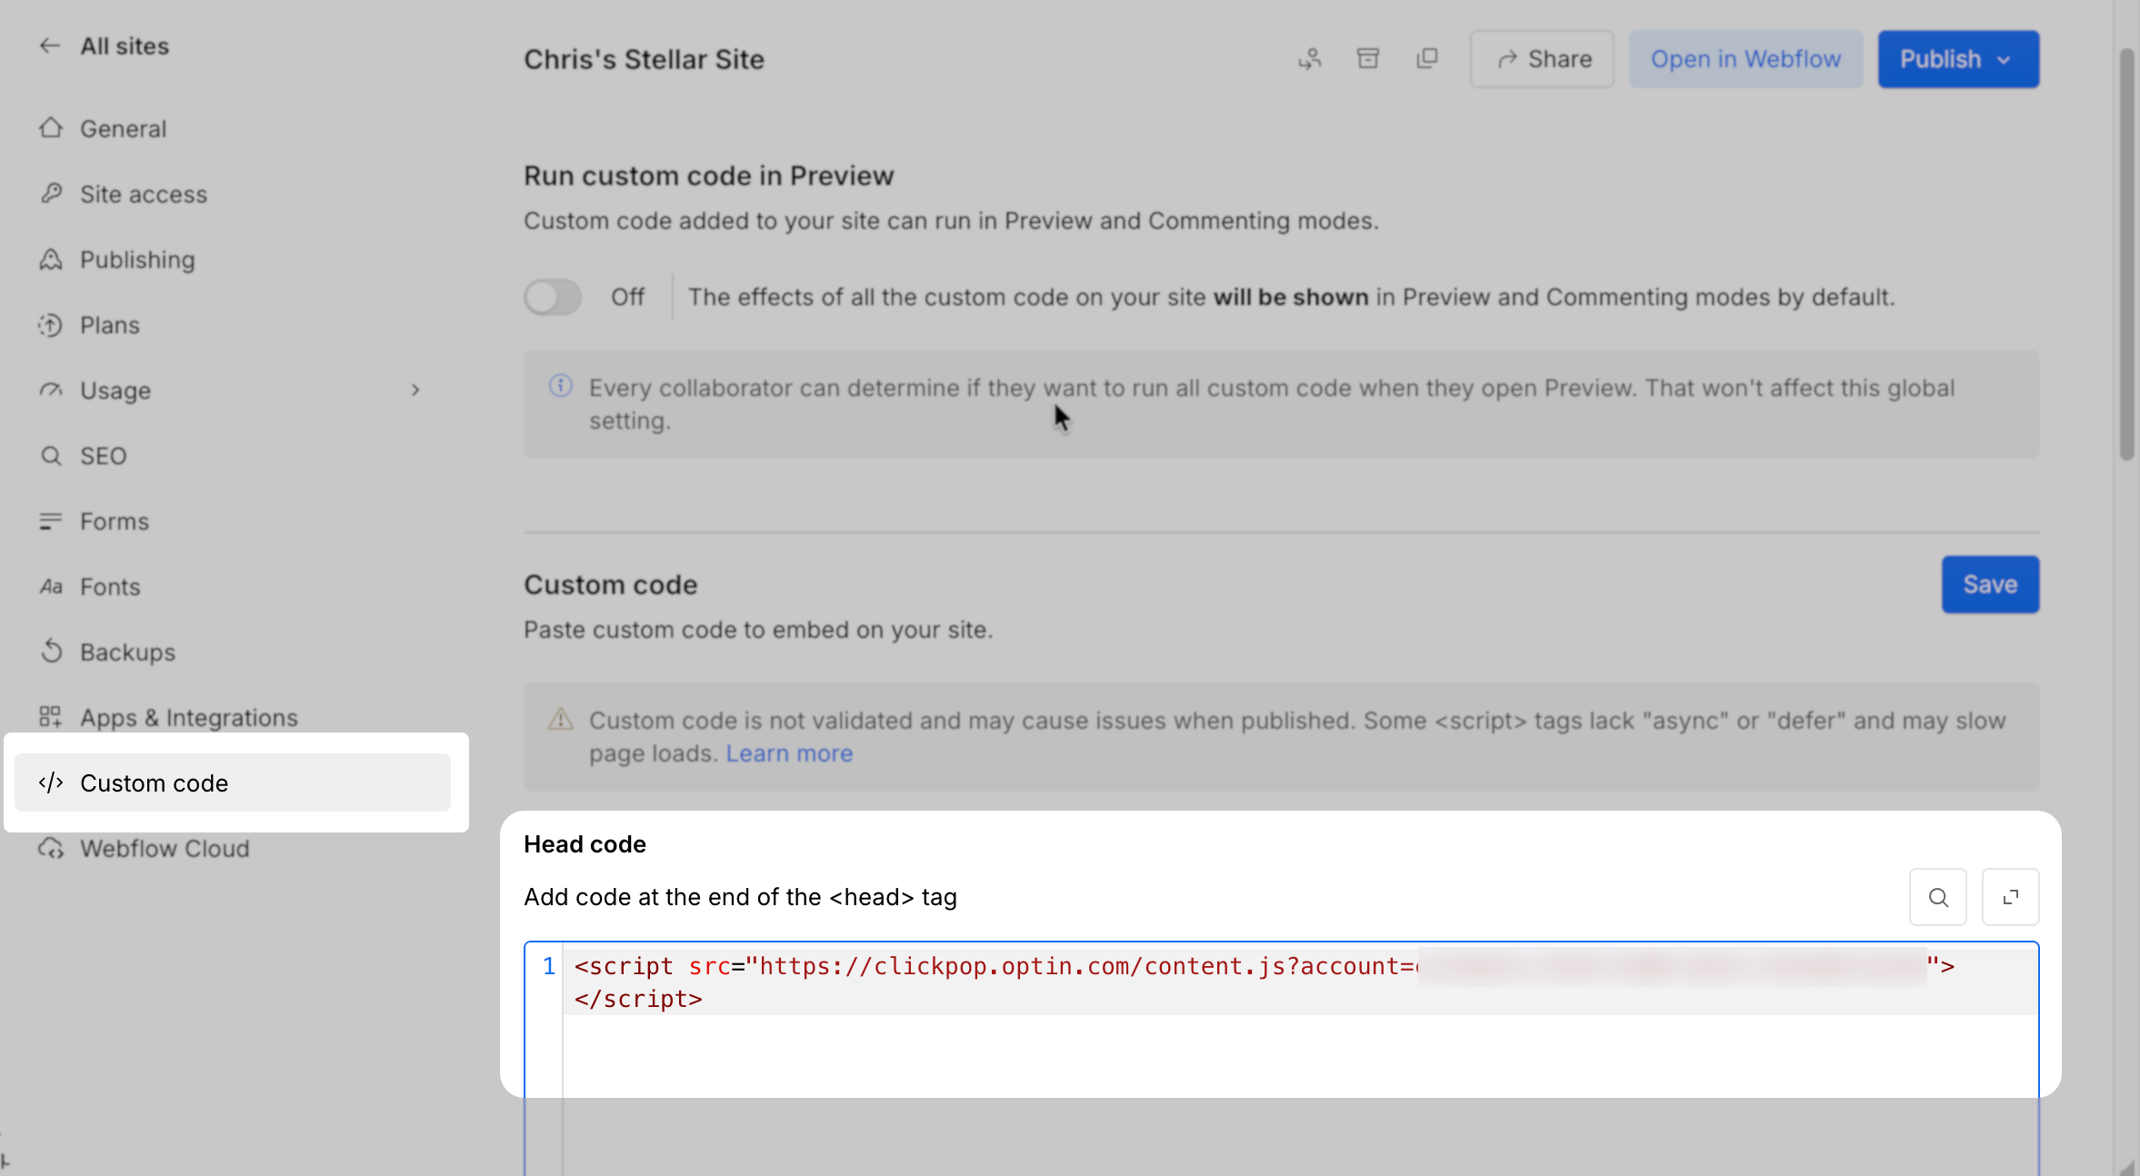Click the Custom code section heading
2140x1176 pixels.
[x=611, y=584]
